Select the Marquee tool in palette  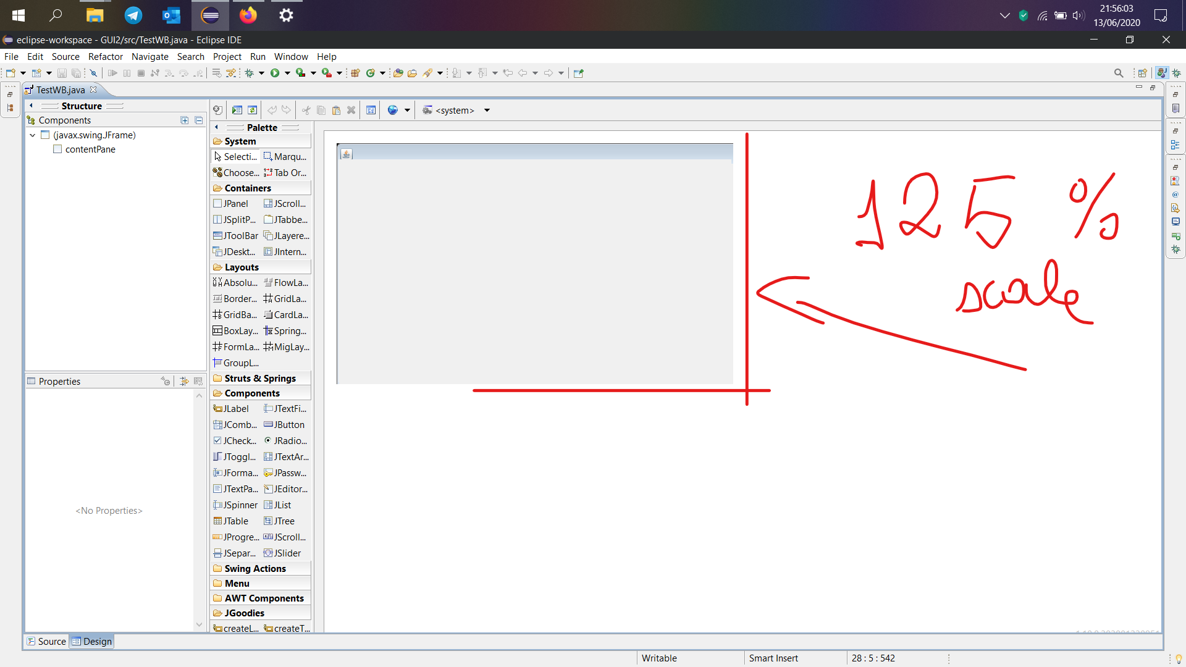click(285, 157)
